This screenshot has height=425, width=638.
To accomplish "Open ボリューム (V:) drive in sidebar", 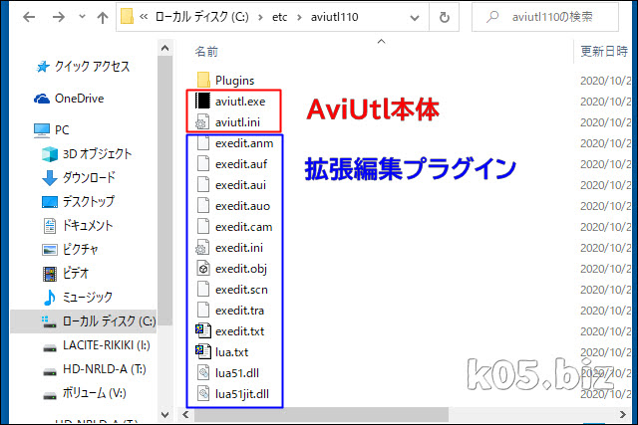I will pos(95,393).
